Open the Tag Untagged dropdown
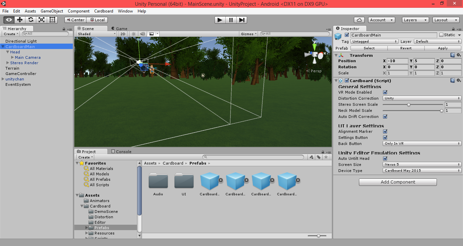The width and height of the screenshot is (463, 246). tap(375, 42)
